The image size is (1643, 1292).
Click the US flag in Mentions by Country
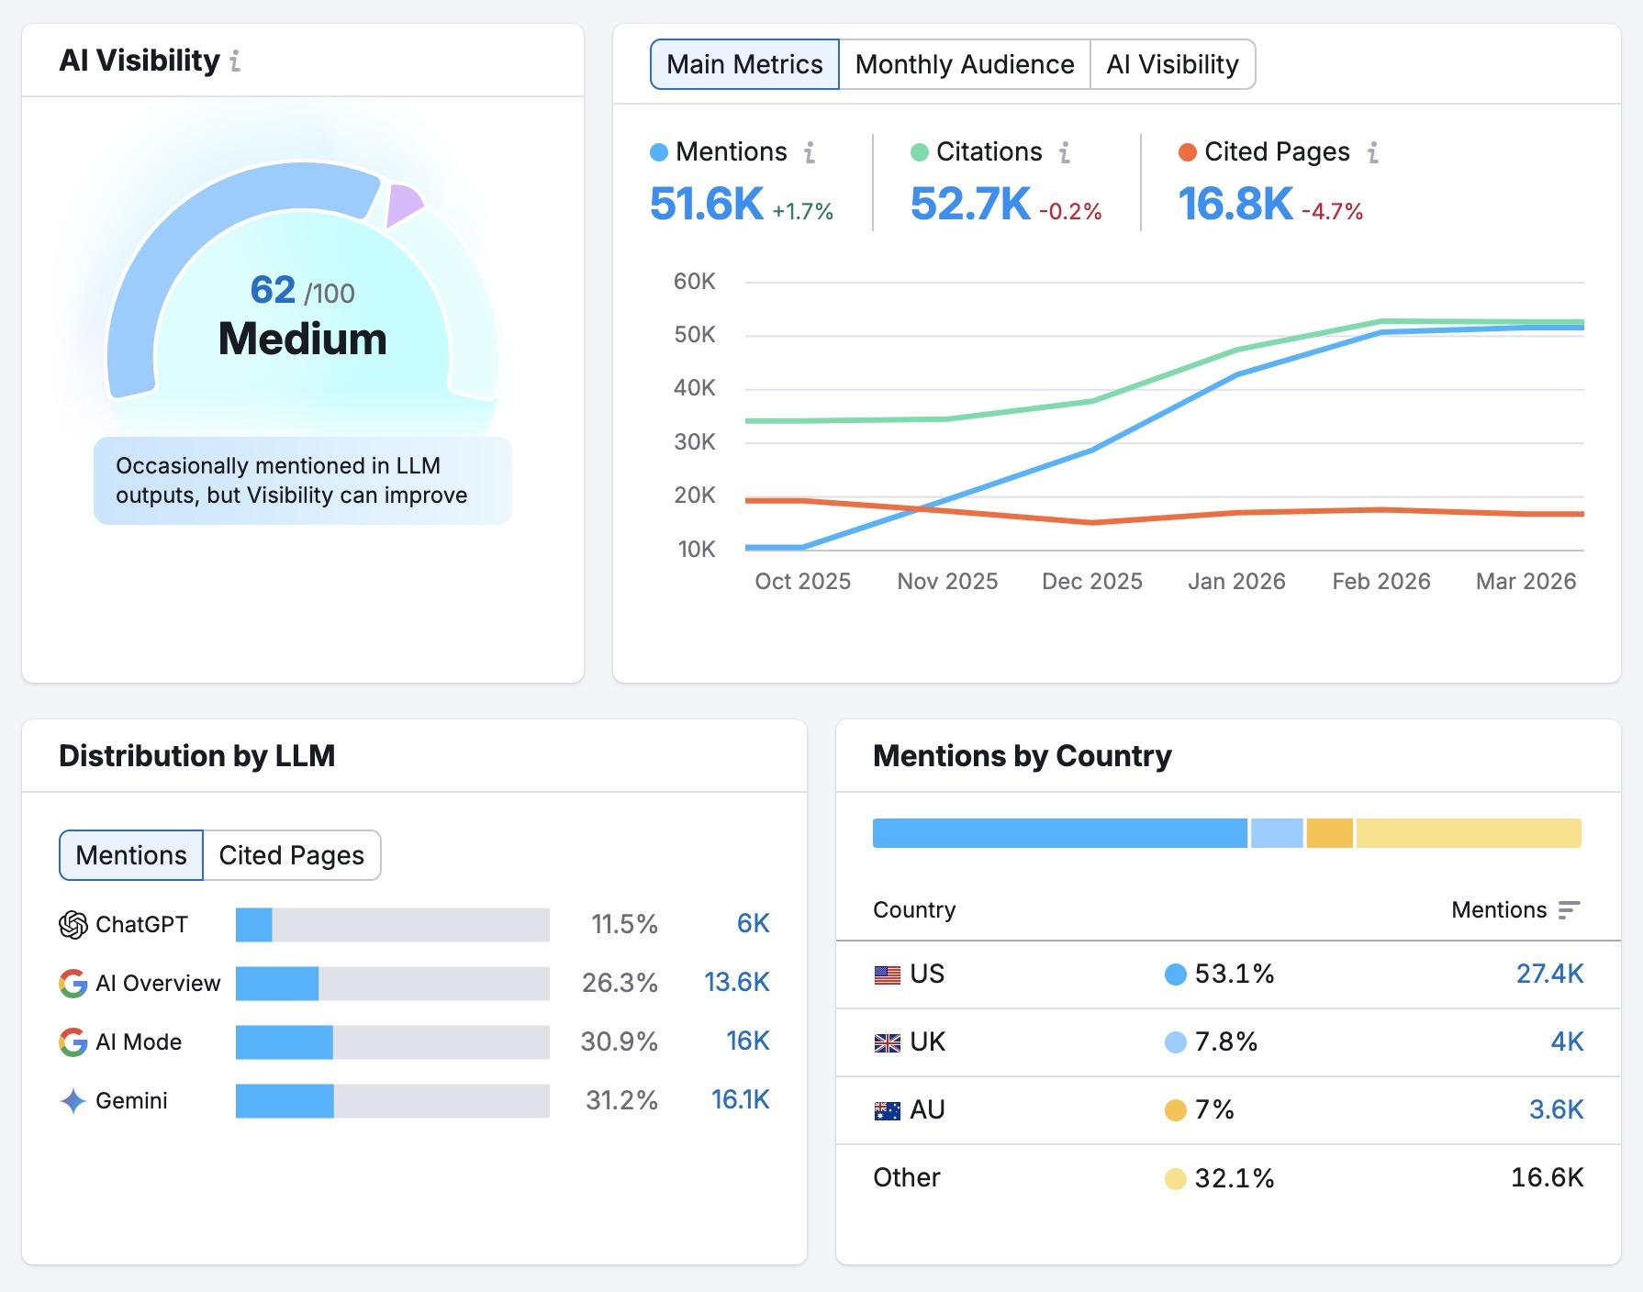(887, 975)
